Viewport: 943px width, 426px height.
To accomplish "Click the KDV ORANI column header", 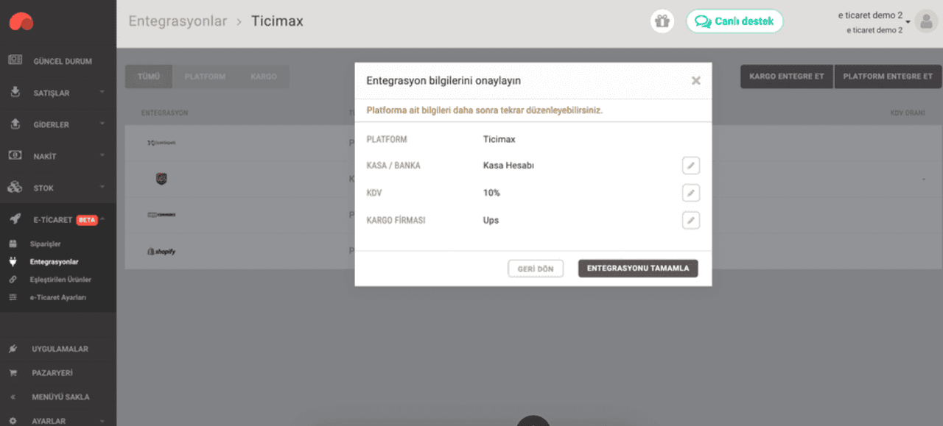I will pyautogui.click(x=908, y=113).
